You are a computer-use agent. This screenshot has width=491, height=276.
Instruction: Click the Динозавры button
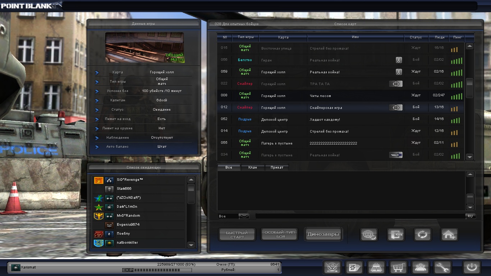click(x=323, y=235)
